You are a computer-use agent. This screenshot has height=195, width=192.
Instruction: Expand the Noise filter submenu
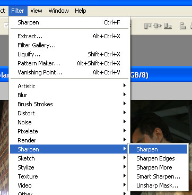point(69,122)
